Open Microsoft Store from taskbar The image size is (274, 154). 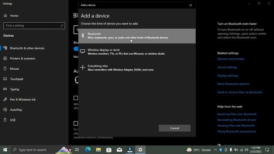tap(109, 150)
